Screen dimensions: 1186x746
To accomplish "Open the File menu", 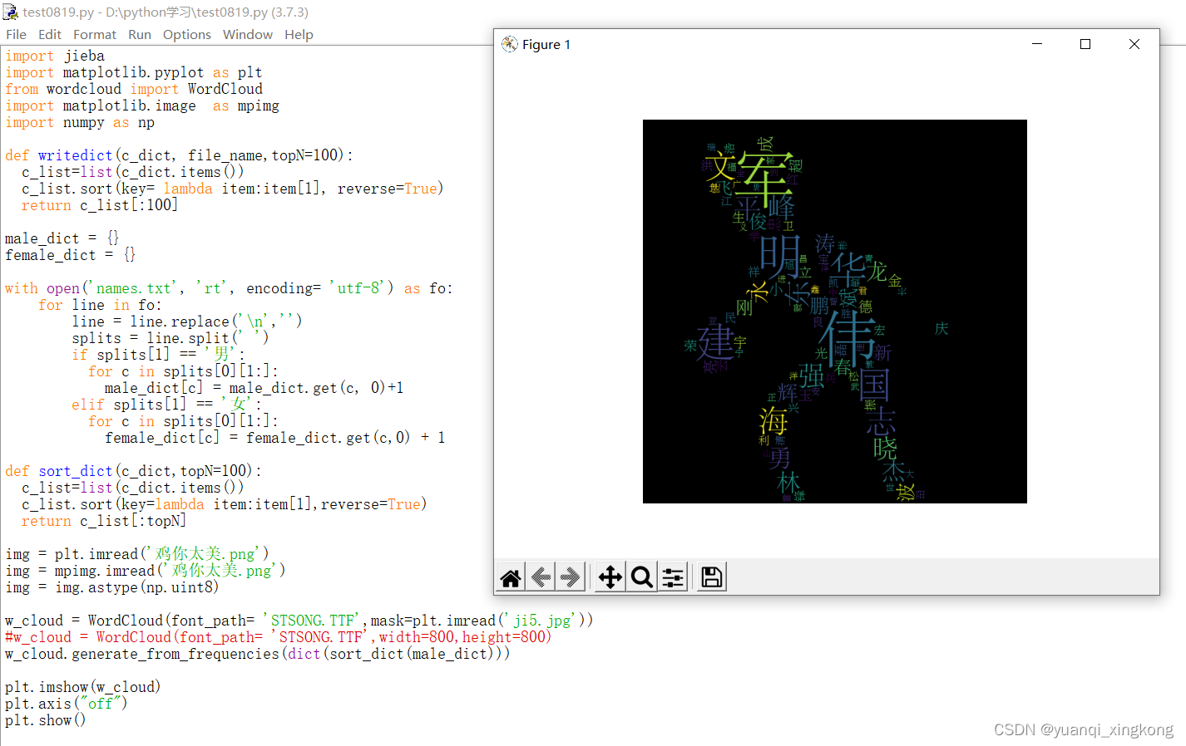I will (16, 35).
